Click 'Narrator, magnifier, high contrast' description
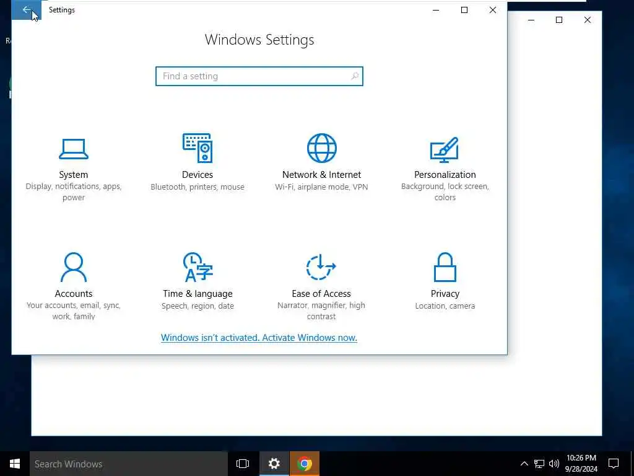Image resolution: width=634 pixels, height=476 pixels. (321, 311)
